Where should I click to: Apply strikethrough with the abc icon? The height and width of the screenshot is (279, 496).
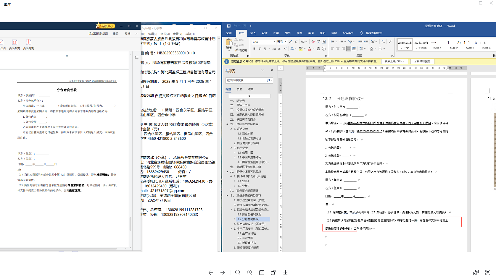[x=274, y=49]
